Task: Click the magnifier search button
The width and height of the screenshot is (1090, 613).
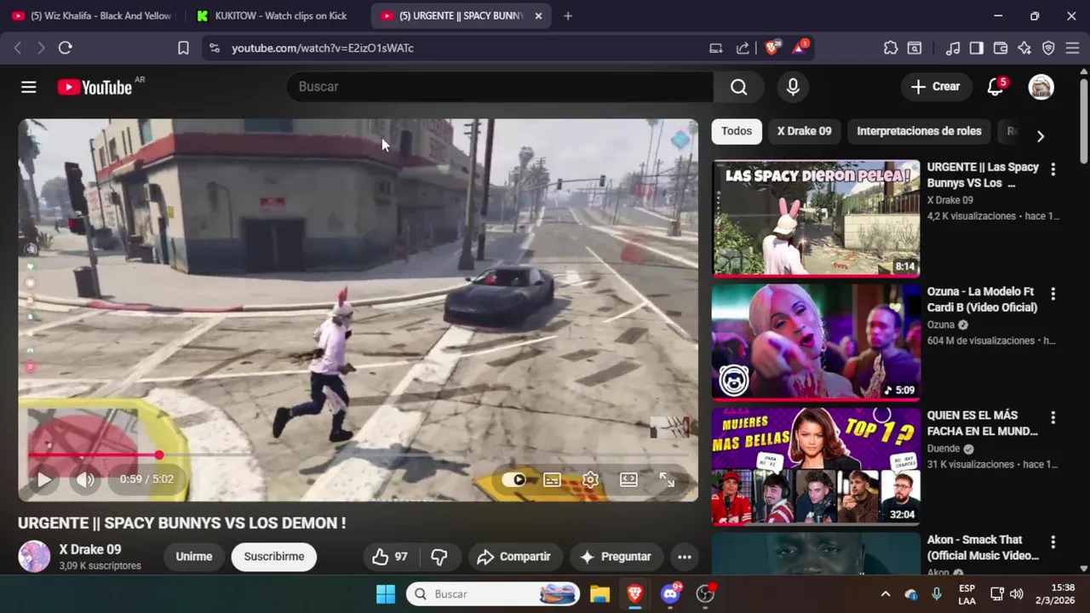Action: click(738, 87)
